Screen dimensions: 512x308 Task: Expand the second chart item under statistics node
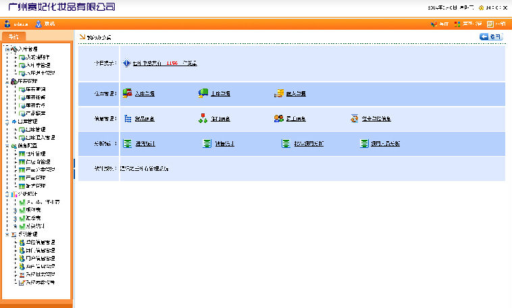[15, 210]
